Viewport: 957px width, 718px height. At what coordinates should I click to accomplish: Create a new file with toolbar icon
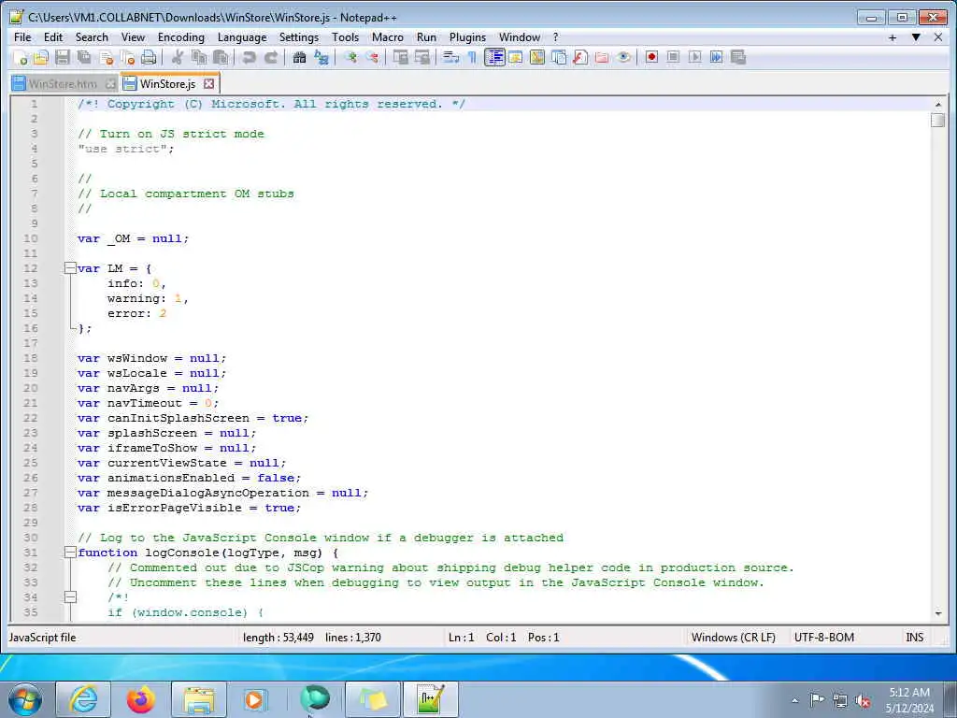20,57
